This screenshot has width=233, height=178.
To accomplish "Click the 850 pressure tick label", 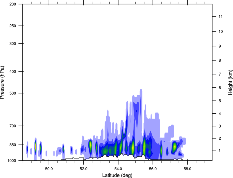I will pyautogui.click(x=13, y=145).
